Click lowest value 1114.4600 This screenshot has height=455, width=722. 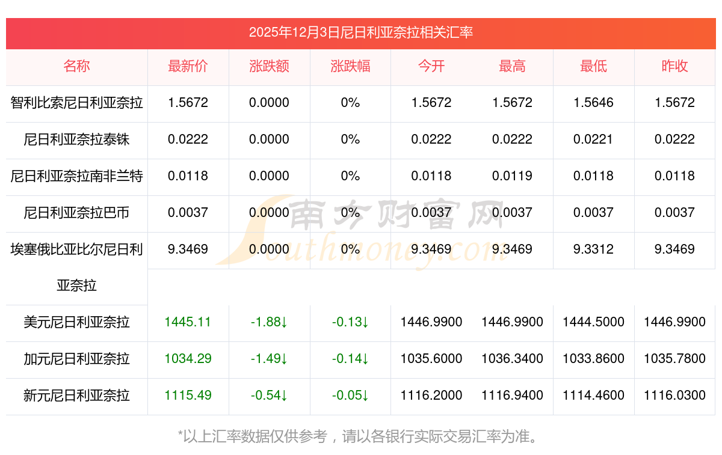[x=593, y=395]
